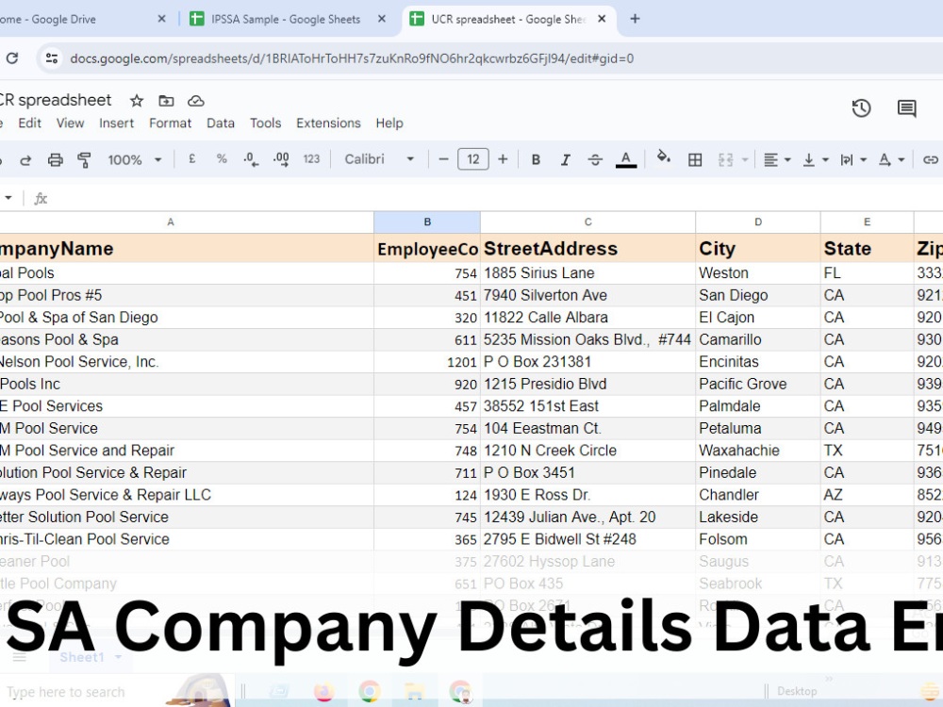Screen dimensions: 943x707
Task: Open the Edit menu
Action: 29,123
